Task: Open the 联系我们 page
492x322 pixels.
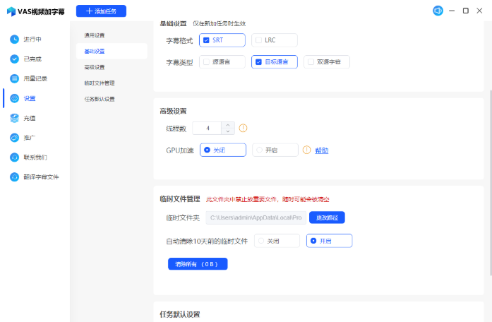Action: coord(35,157)
